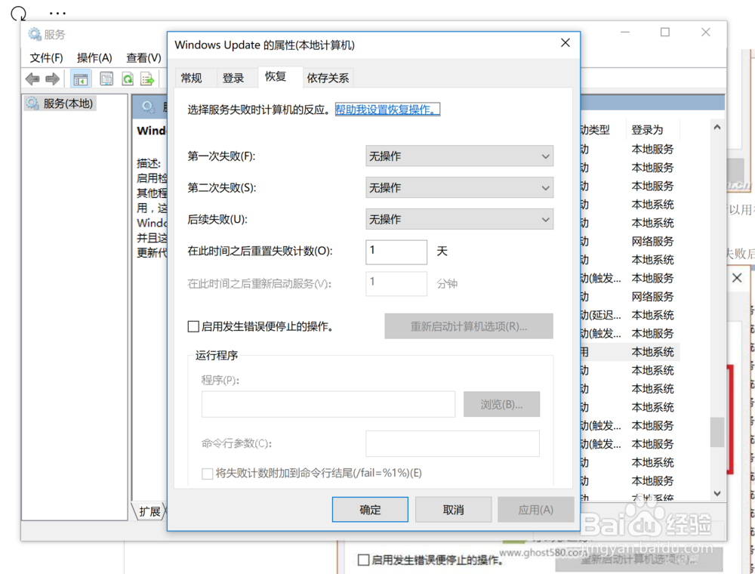
Task: Select the 恢复 tab
Action: click(276, 76)
